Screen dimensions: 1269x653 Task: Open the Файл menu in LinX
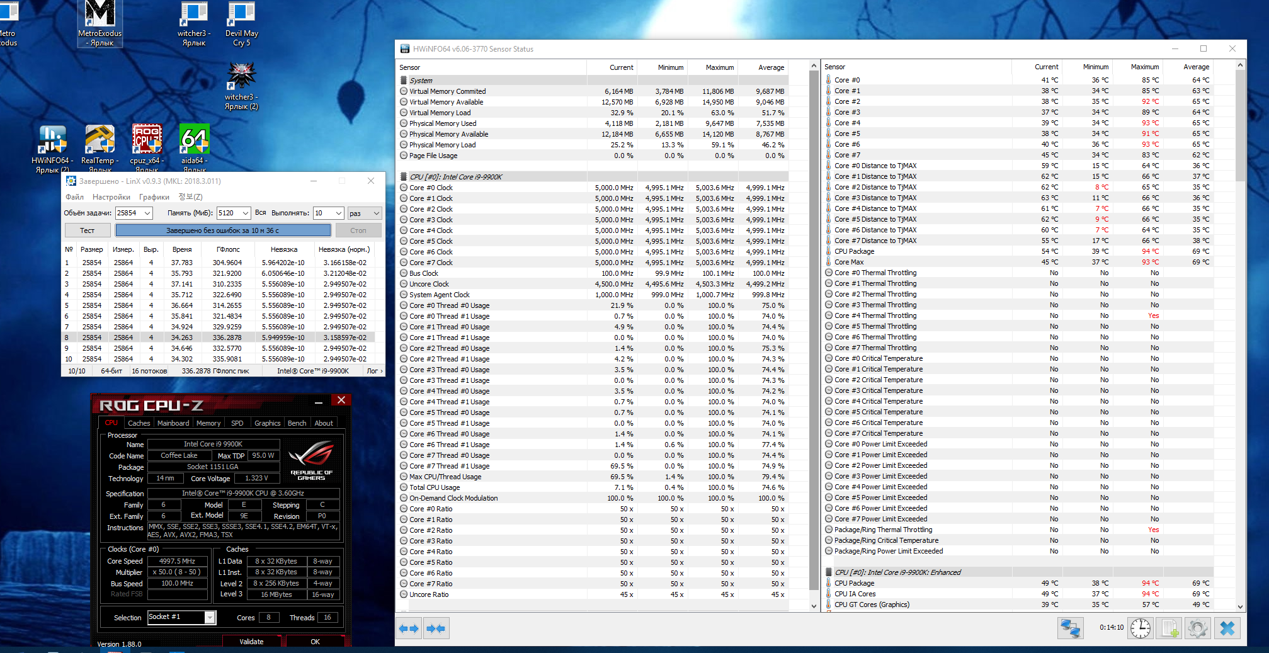tap(74, 197)
